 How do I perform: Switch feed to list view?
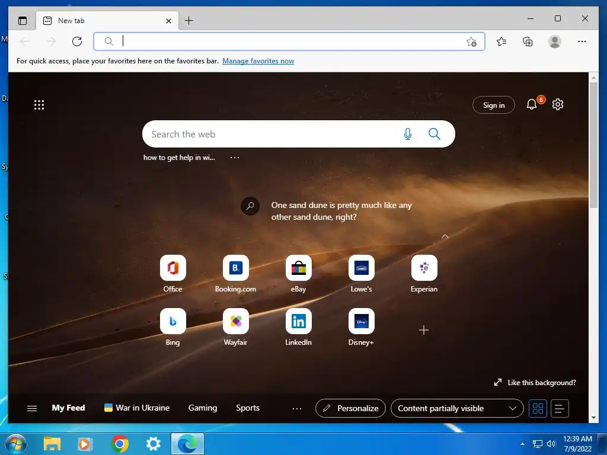point(560,408)
